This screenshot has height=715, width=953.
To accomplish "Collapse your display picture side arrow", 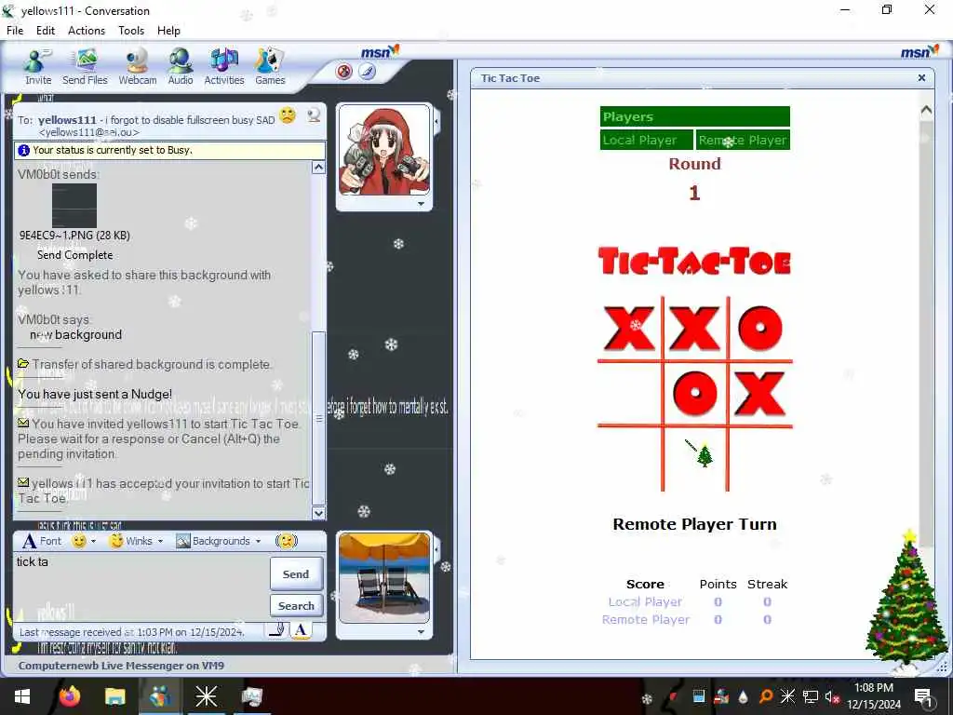I will tap(436, 549).
